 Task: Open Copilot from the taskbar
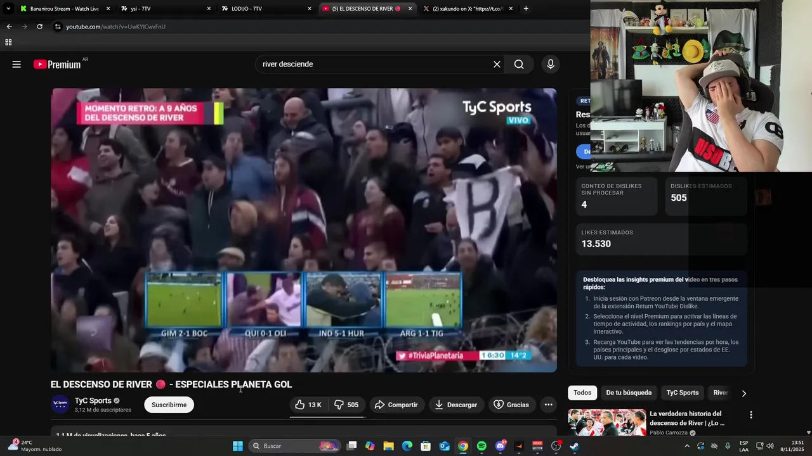pyautogui.click(x=370, y=446)
